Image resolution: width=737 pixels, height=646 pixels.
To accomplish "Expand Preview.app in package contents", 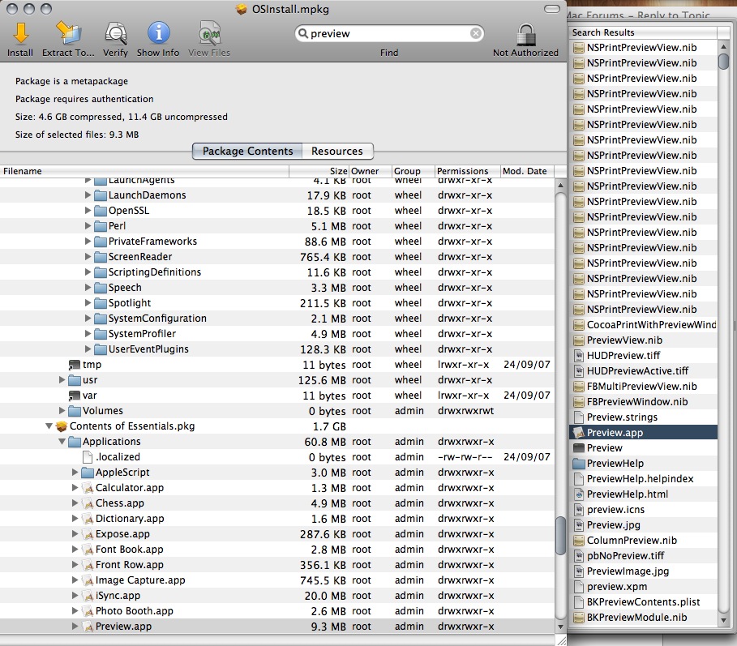I will pos(75,627).
